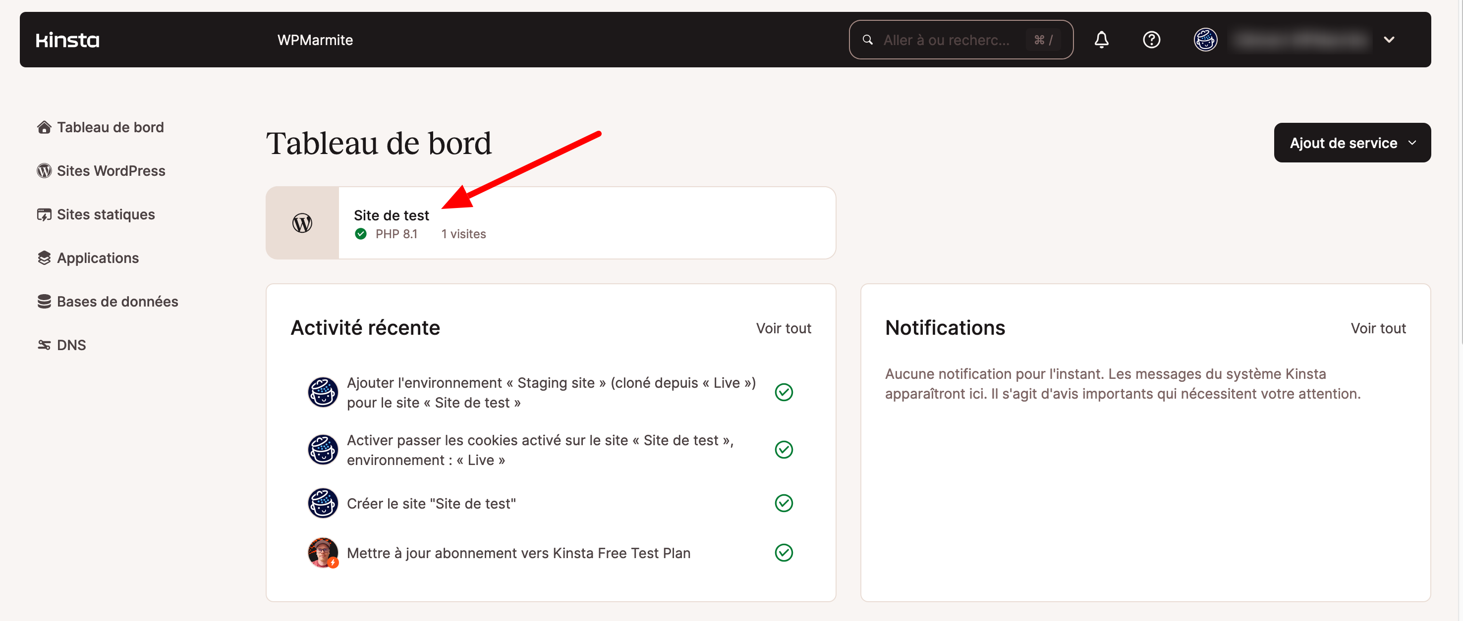Click the 'Aucune notification pour l'instant' message
This screenshot has height=621, width=1463.
tap(1123, 384)
